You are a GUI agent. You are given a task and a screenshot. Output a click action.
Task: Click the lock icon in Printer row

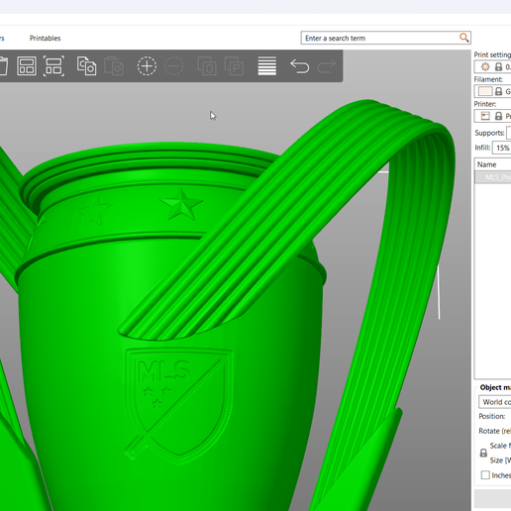click(x=498, y=116)
